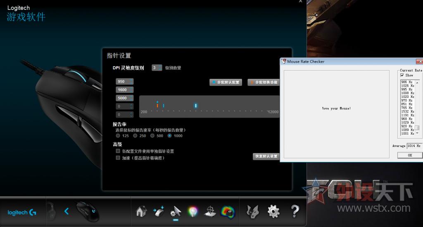Click the 5000 DPI marker on slider

pos(196,106)
